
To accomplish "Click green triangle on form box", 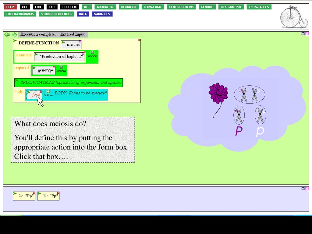I will point(29,92).
